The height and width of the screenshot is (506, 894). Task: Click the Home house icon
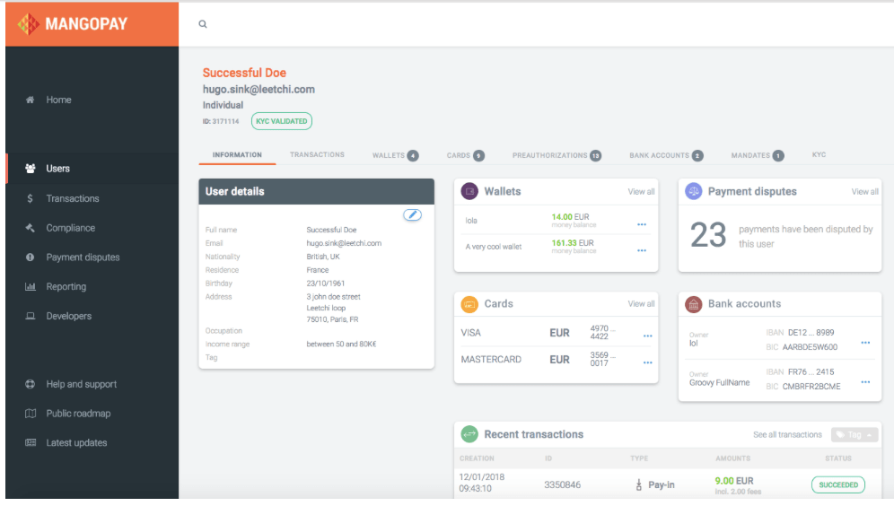31,100
